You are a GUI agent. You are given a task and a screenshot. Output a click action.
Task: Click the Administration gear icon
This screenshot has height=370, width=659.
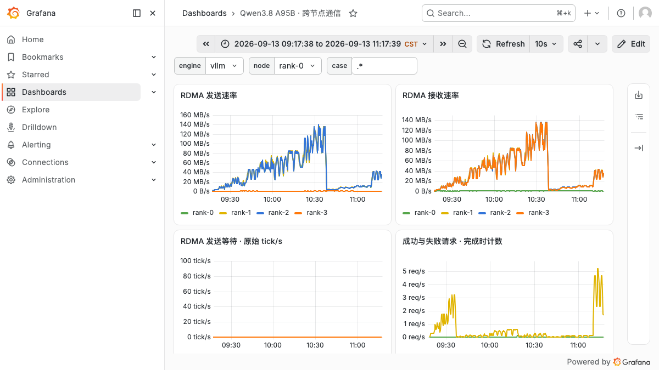11,180
